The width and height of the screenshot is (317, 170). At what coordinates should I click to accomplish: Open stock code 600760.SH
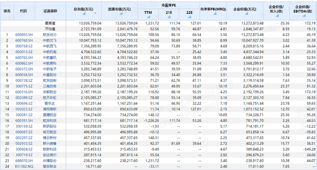tap(24, 40)
